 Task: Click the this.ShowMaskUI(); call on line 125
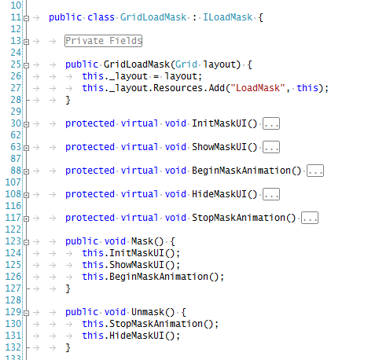(x=131, y=265)
